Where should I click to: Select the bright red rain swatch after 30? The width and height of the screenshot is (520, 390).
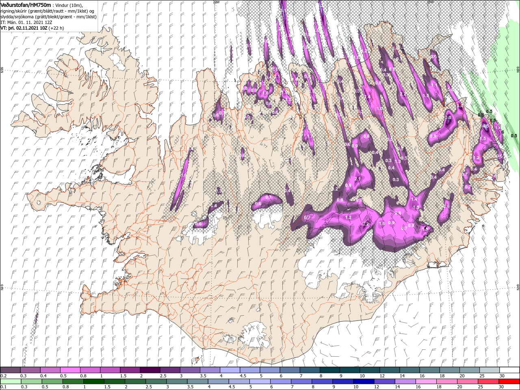coord(509,381)
